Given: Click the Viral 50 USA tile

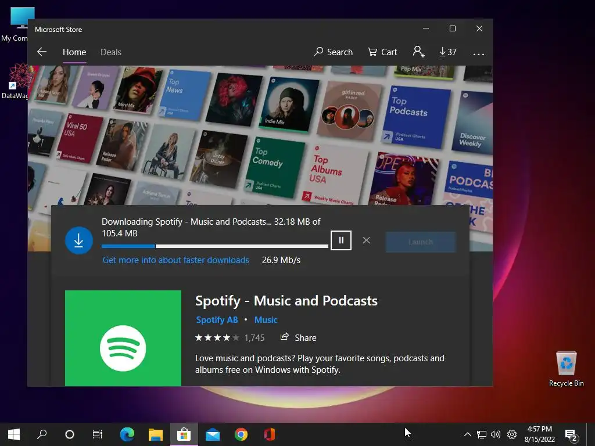Looking at the screenshot, I should coord(79,138).
